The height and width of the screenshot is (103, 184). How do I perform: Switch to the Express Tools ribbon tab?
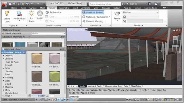(151, 8)
